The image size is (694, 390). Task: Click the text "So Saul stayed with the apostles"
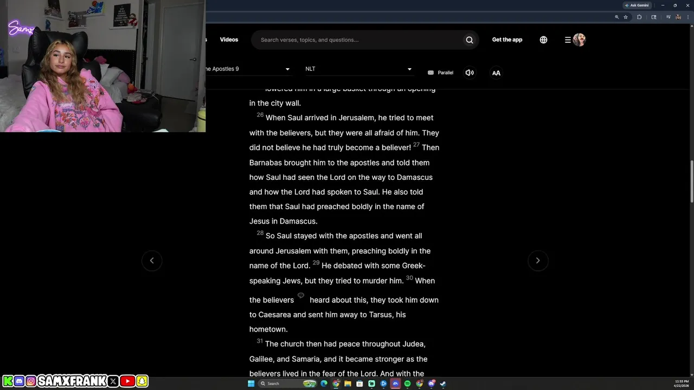[322, 236]
